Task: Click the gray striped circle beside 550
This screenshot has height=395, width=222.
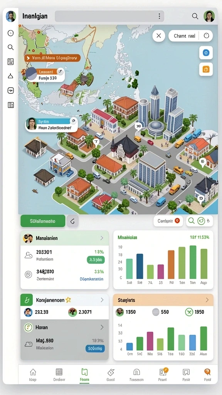Action: [156, 312]
